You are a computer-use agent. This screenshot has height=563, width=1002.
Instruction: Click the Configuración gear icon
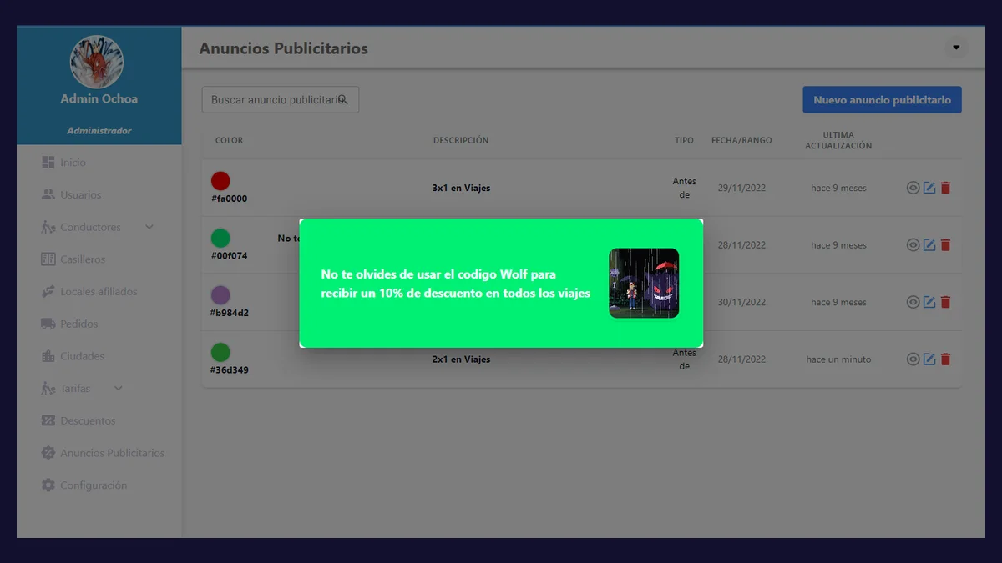tap(48, 485)
